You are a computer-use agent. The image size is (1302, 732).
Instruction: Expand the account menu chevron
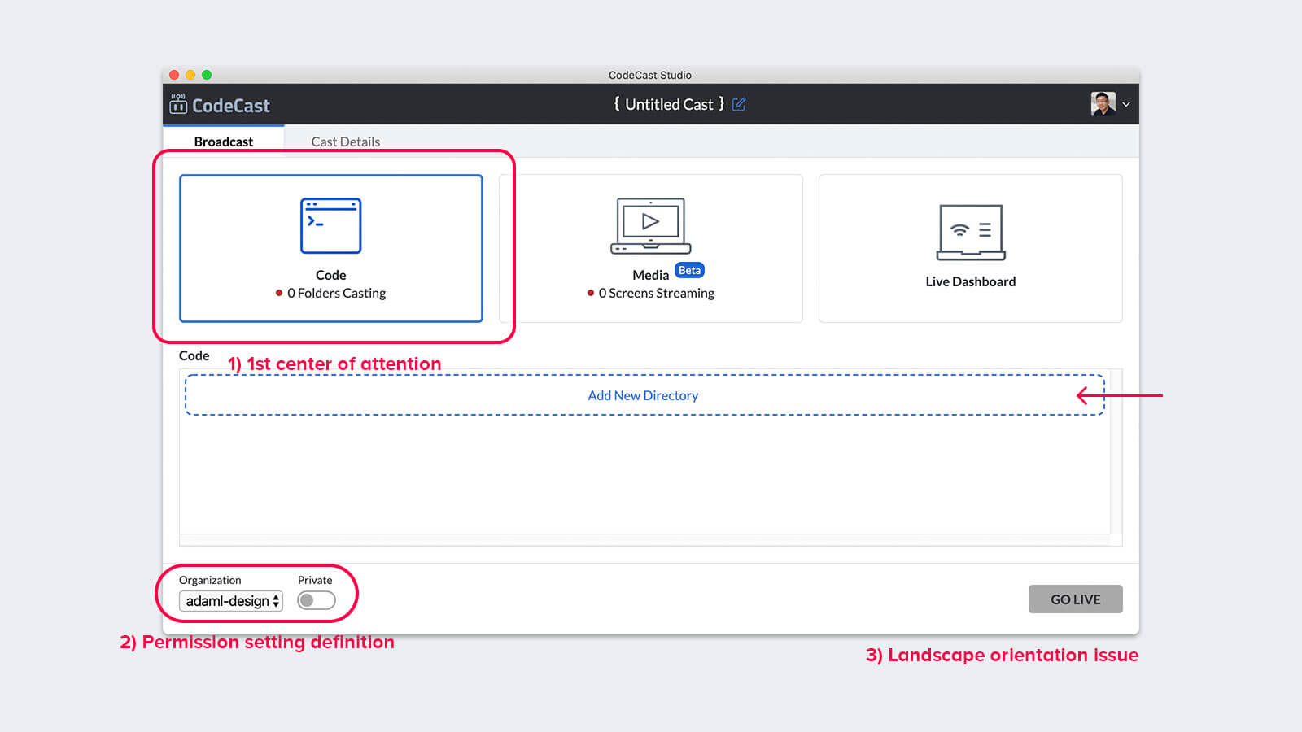click(1126, 104)
